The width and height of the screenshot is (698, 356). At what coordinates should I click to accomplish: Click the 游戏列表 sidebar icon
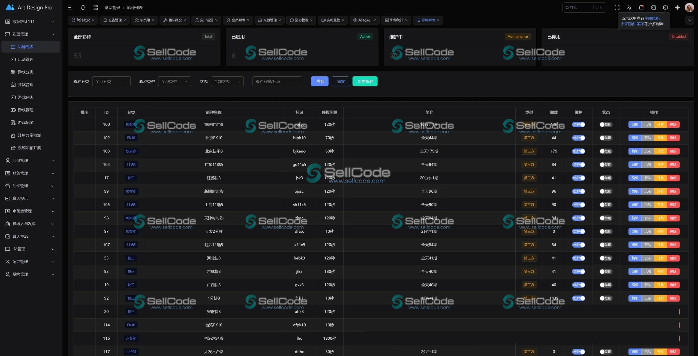[13, 97]
